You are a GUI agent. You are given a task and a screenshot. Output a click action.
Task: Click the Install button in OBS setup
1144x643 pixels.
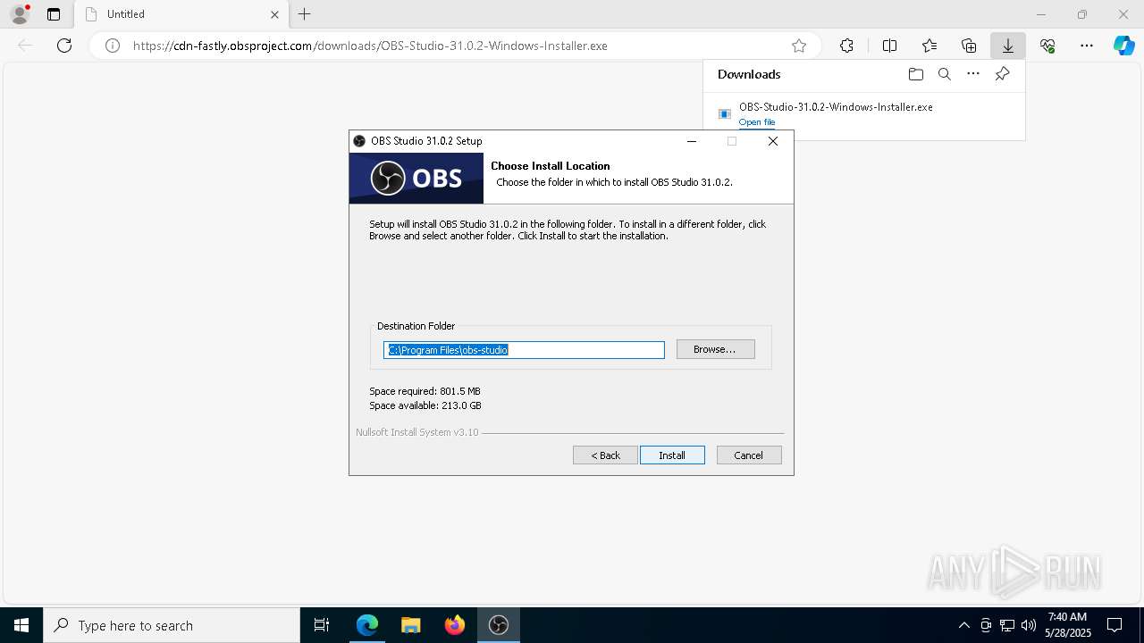672,455
